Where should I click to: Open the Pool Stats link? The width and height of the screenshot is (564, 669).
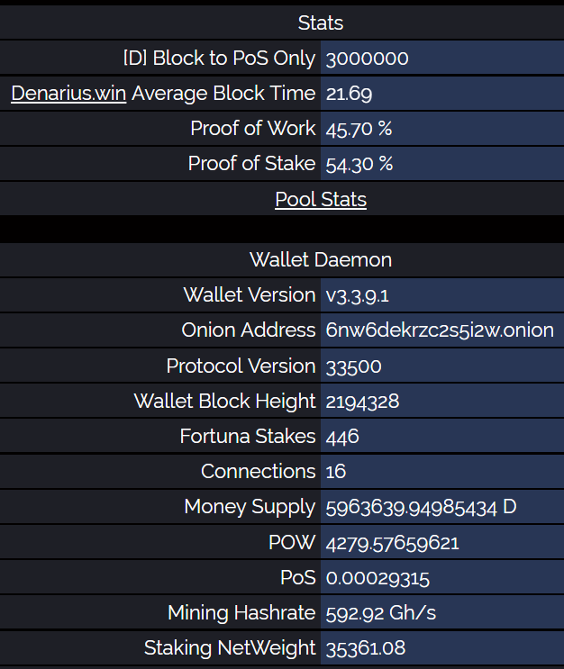coord(321,199)
